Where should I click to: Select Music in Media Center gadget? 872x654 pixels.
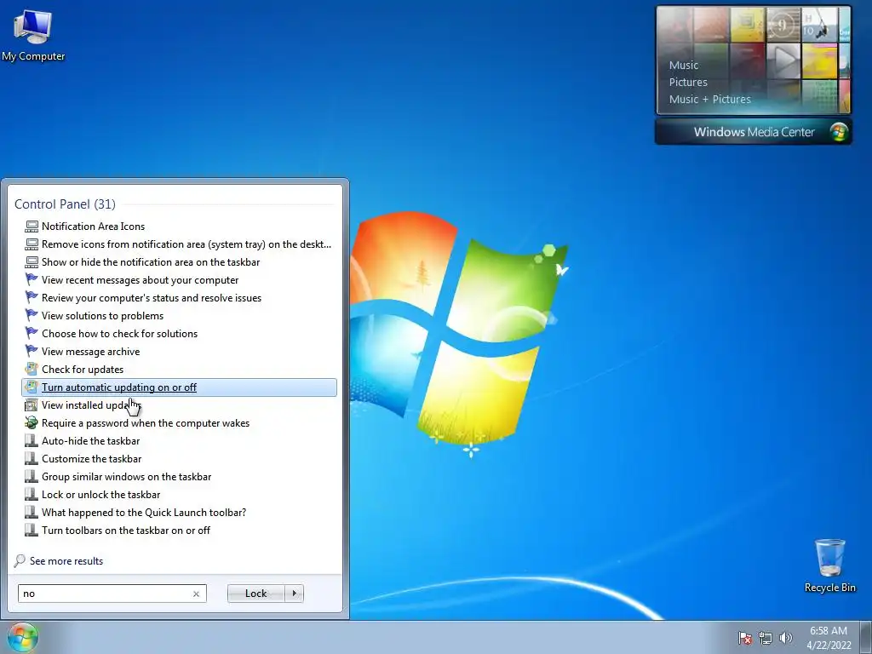[684, 65]
